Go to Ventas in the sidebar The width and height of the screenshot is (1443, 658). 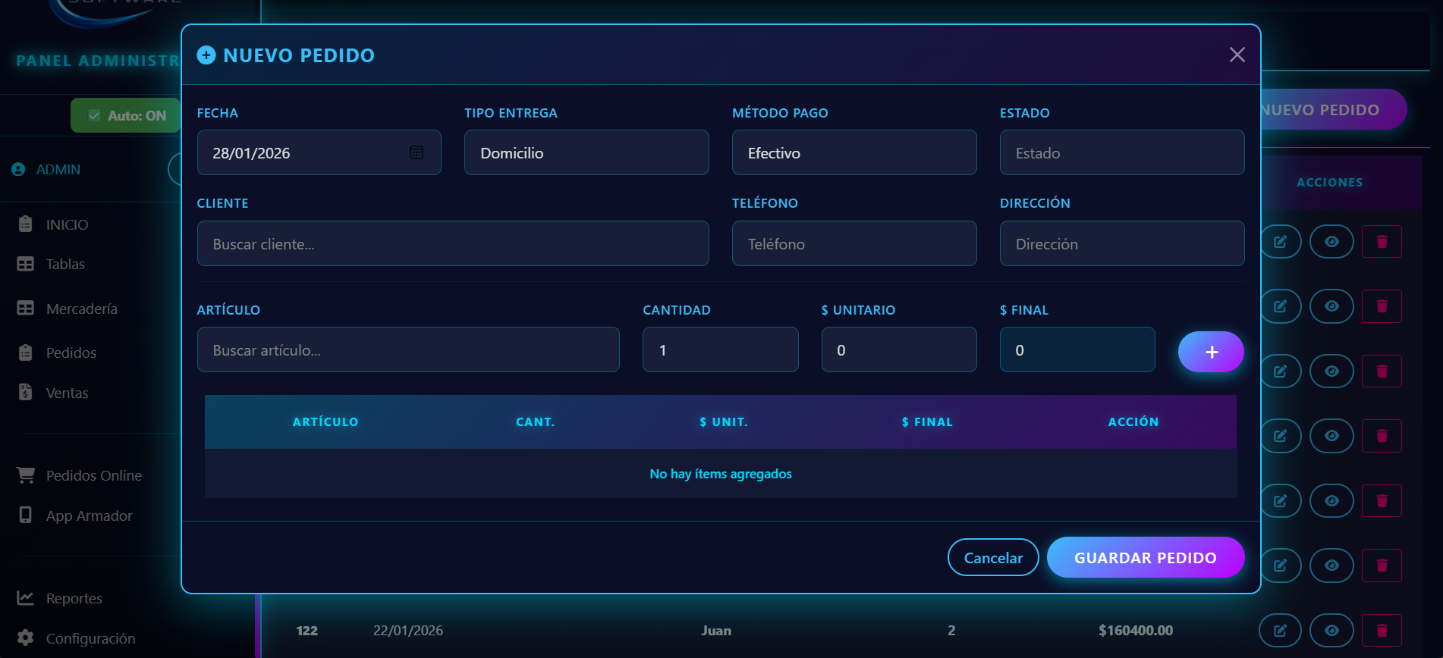[67, 393]
